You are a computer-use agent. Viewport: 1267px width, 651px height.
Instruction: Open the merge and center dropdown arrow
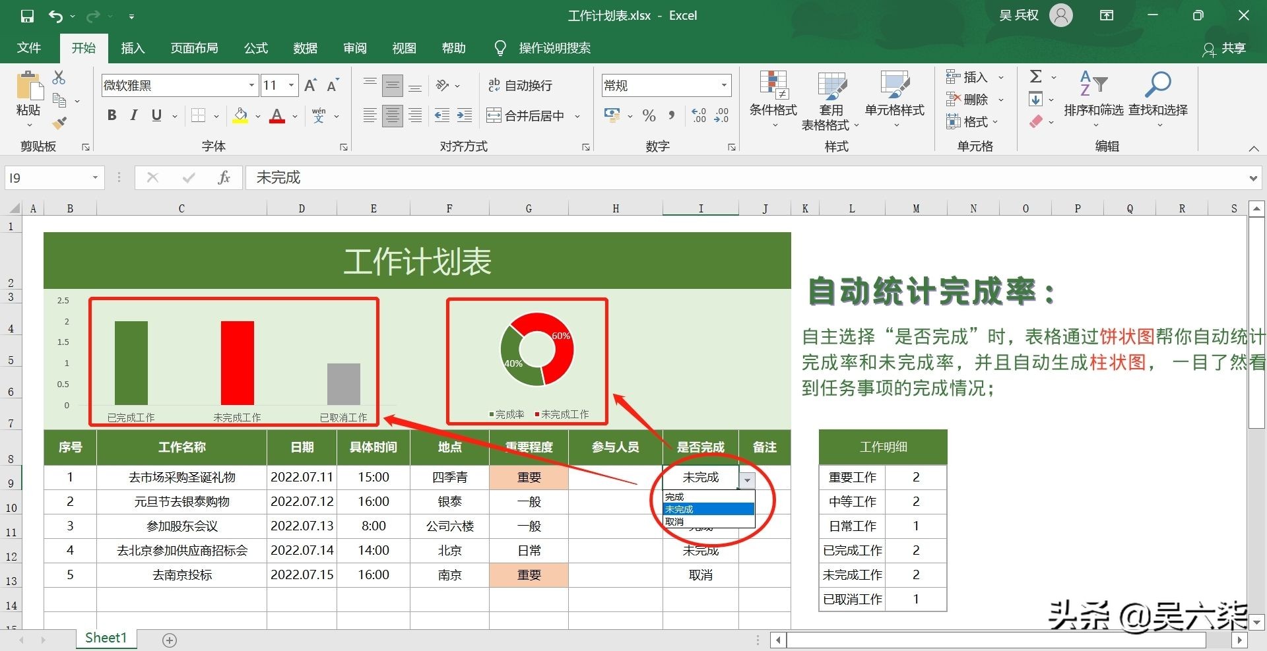tap(577, 116)
